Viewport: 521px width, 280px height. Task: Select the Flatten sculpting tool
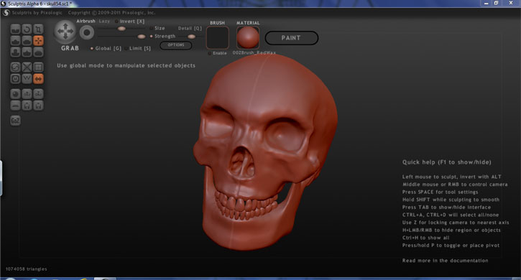pos(27,41)
